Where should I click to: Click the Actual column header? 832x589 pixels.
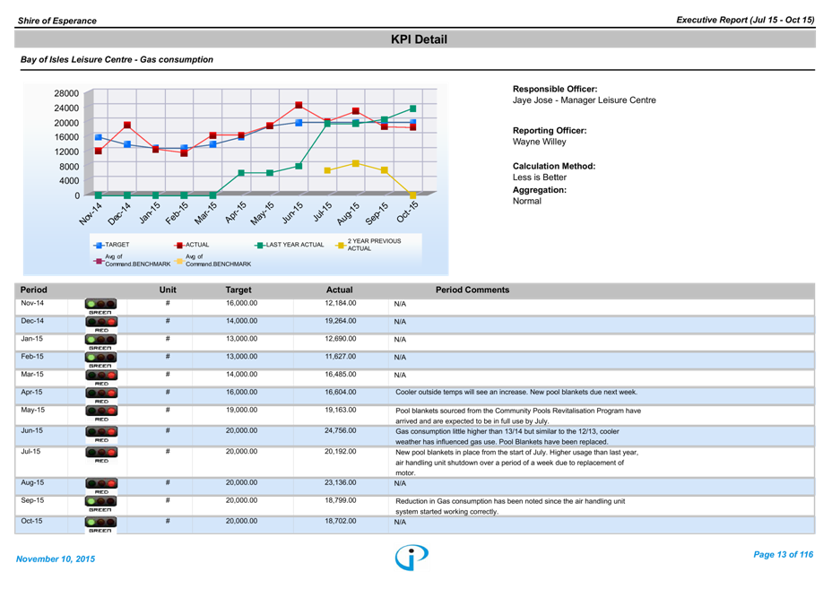point(339,290)
